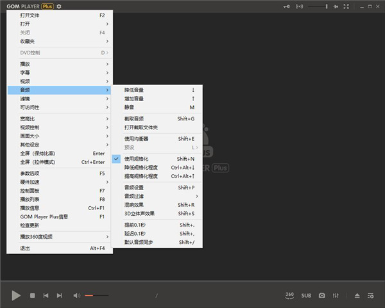Take a screenshot with the camera icon
Screen dimensions: 385x308
point(322,295)
